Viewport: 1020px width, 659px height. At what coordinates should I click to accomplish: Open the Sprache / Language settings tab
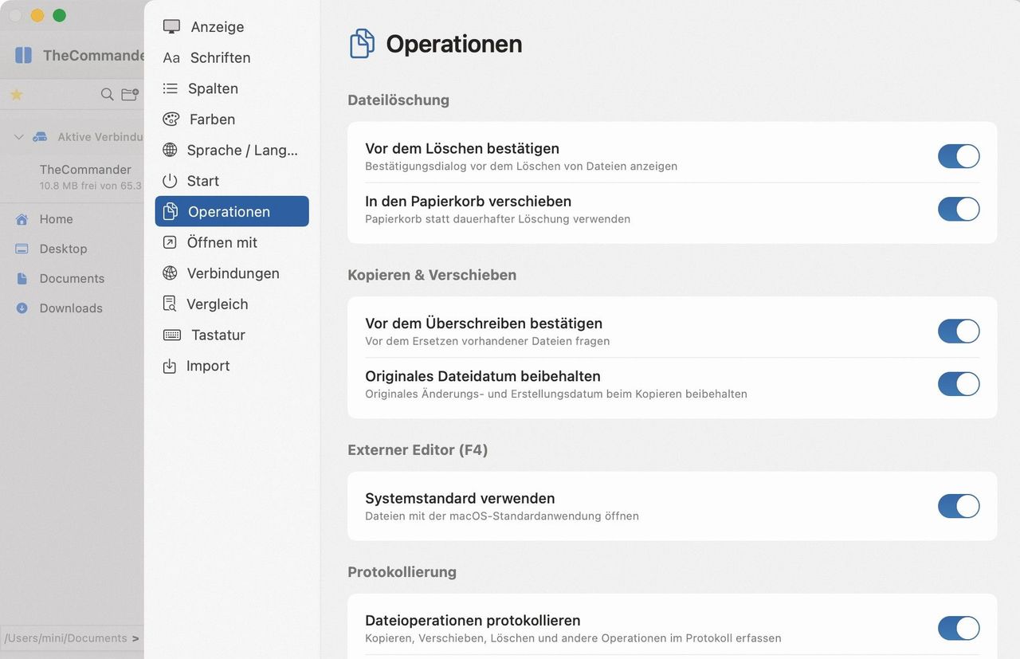click(232, 150)
